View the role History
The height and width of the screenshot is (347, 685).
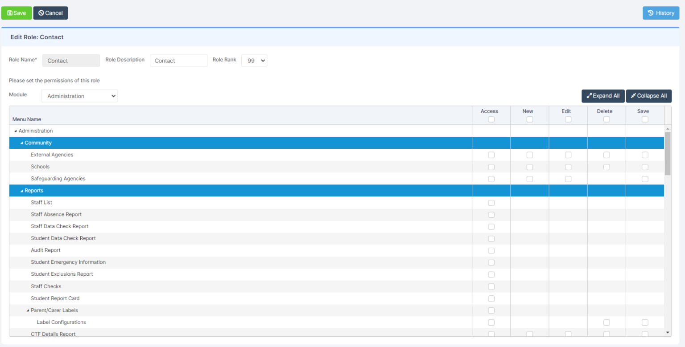661,13
